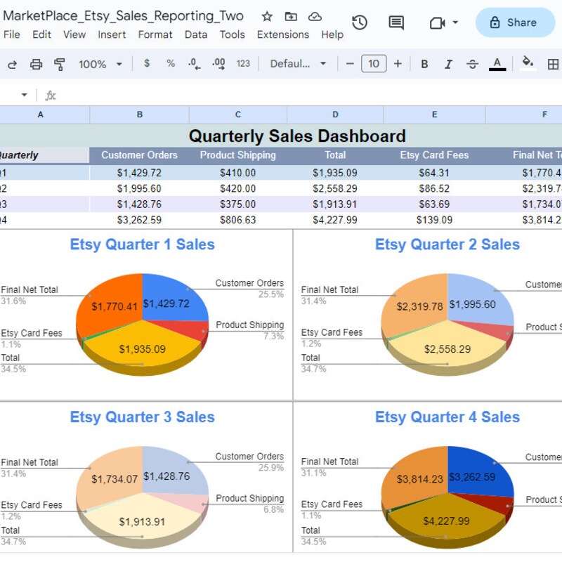
Task: Expand the name box dropdown arrow
Action: pos(25,95)
